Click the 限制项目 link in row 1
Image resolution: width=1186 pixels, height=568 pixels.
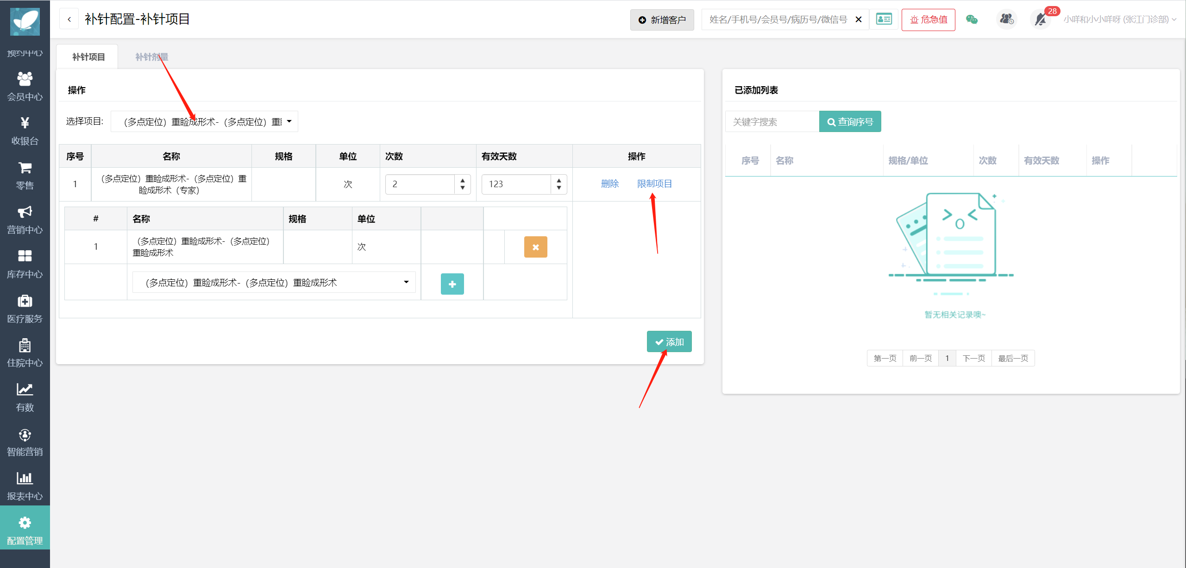coord(654,183)
